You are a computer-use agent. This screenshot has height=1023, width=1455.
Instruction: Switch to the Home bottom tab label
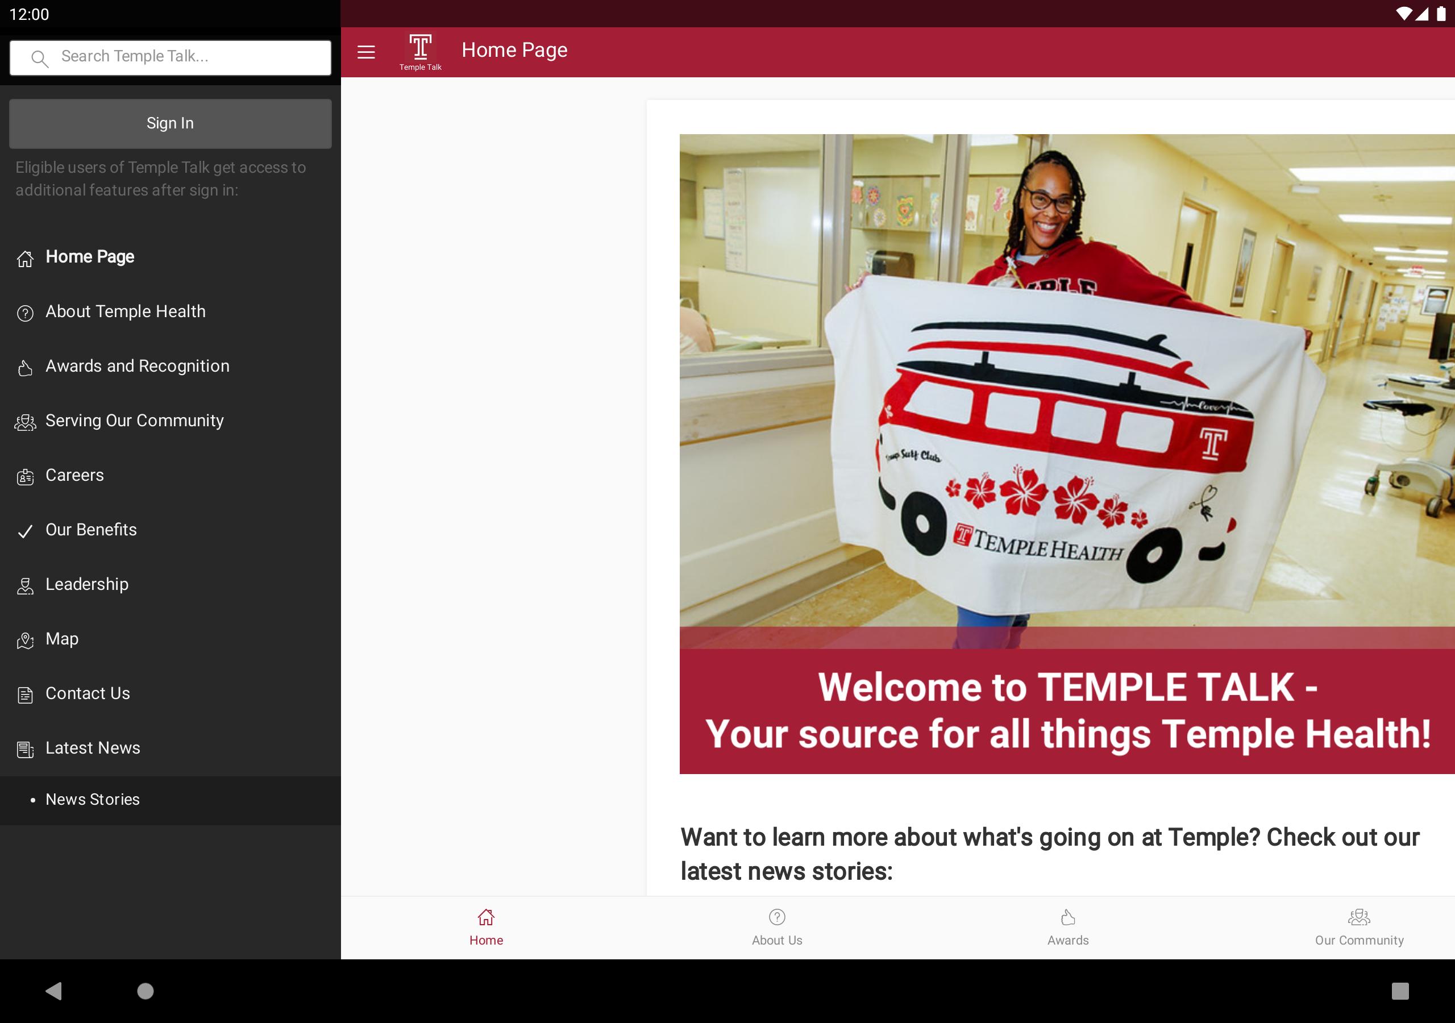486,940
